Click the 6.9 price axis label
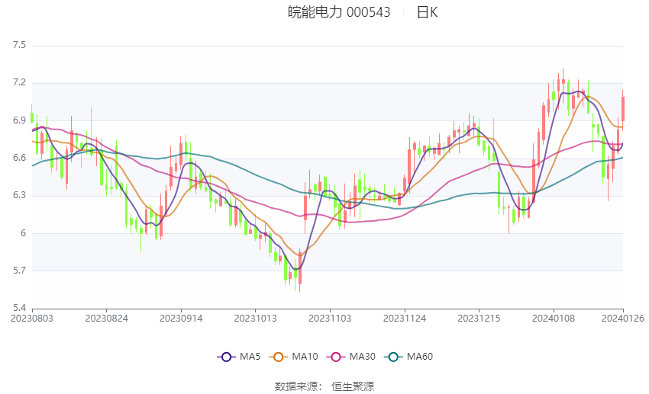This screenshot has height=394, width=649. click(19, 120)
